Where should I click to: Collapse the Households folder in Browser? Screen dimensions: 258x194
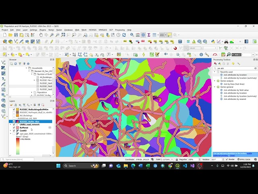(x=27, y=68)
